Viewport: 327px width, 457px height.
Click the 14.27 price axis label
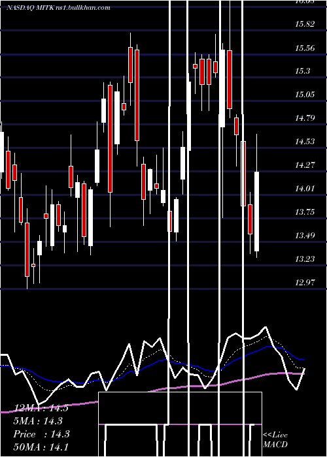[x=305, y=165]
